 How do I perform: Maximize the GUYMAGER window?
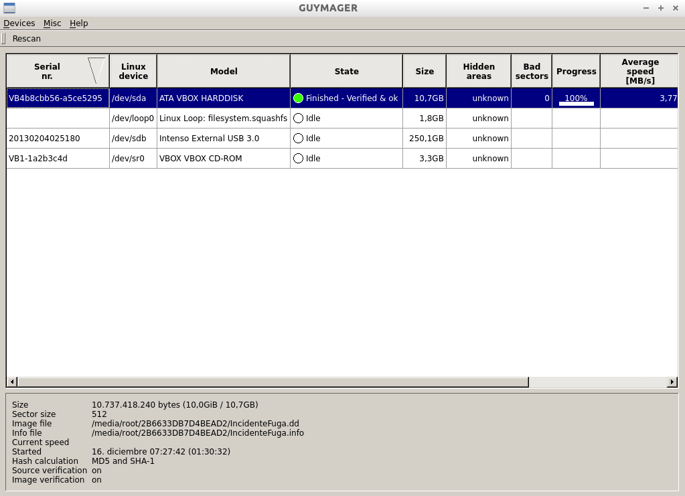pos(661,8)
